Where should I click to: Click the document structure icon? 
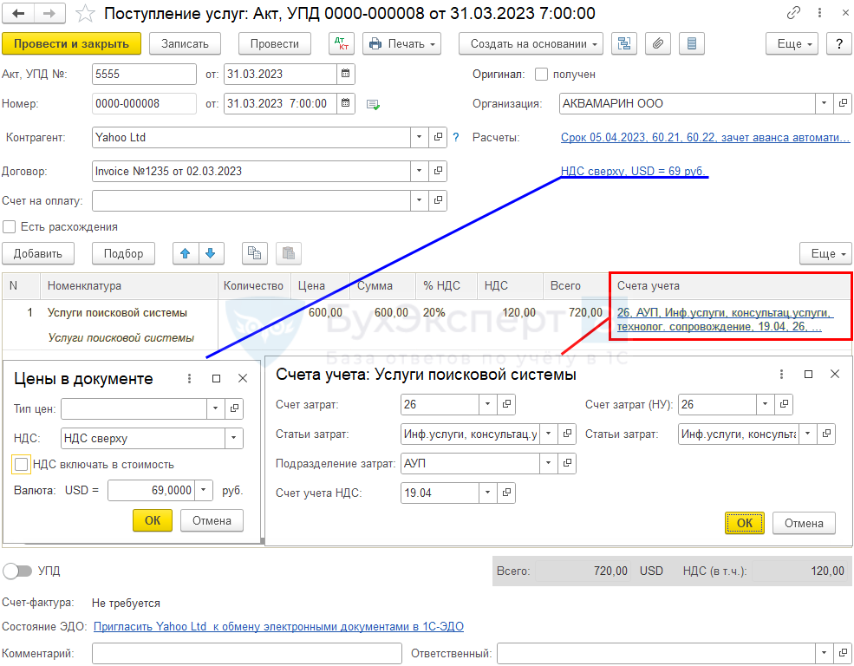pos(623,43)
